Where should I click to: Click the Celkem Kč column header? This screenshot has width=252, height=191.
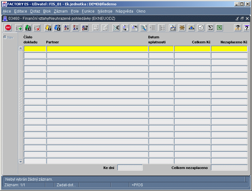[201, 42]
